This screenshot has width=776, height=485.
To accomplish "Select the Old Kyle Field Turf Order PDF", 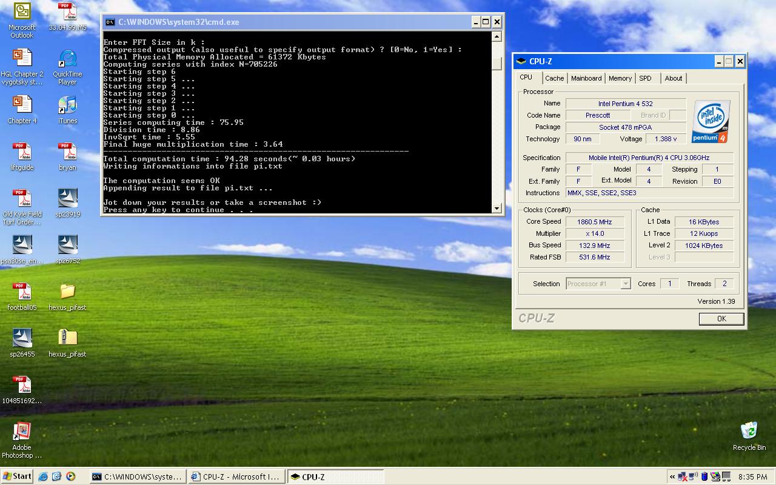I will (x=22, y=207).
